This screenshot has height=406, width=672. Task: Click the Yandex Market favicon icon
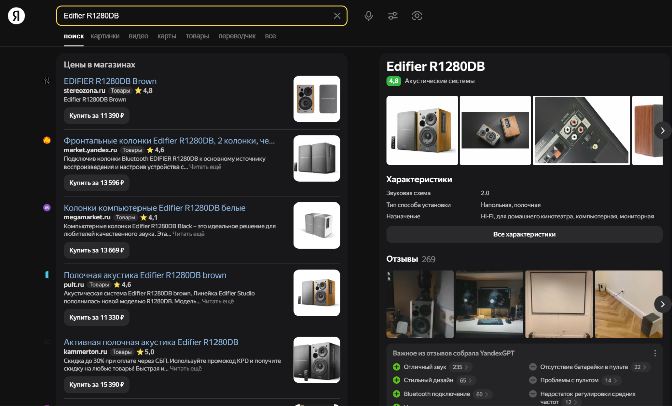47,140
